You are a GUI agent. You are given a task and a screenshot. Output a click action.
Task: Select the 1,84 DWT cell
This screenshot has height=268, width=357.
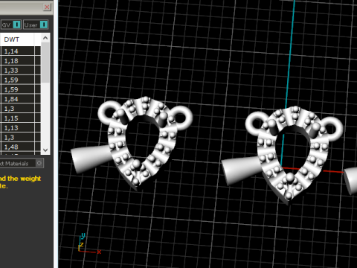click(17, 99)
